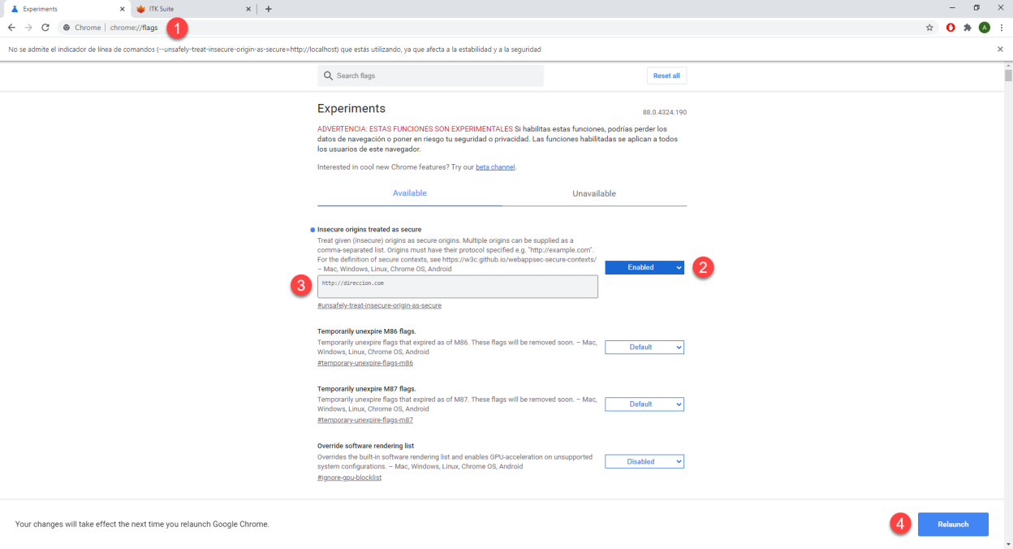1013x549 pixels.
Task: Click the chrome://flags address bar
Action: click(487, 28)
